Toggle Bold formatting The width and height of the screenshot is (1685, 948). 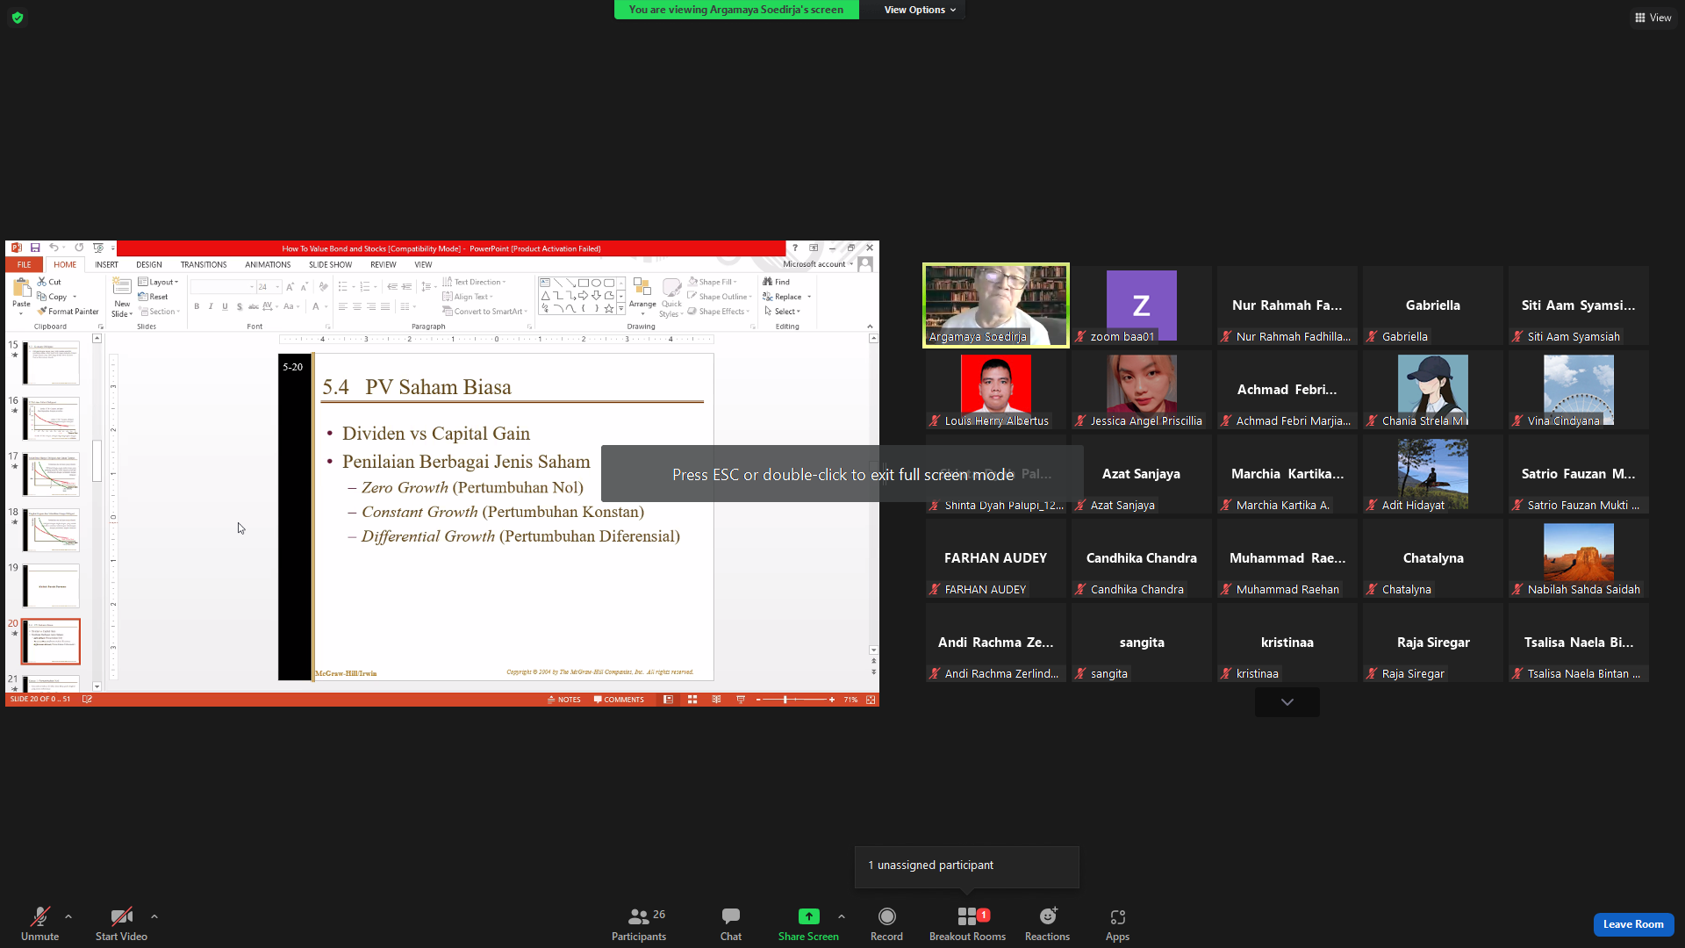pyautogui.click(x=197, y=306)
